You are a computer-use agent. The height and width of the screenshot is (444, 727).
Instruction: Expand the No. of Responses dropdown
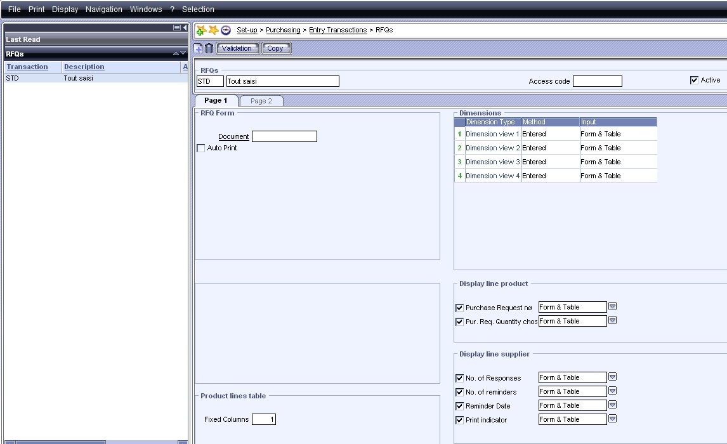click(x=612, y=377)
